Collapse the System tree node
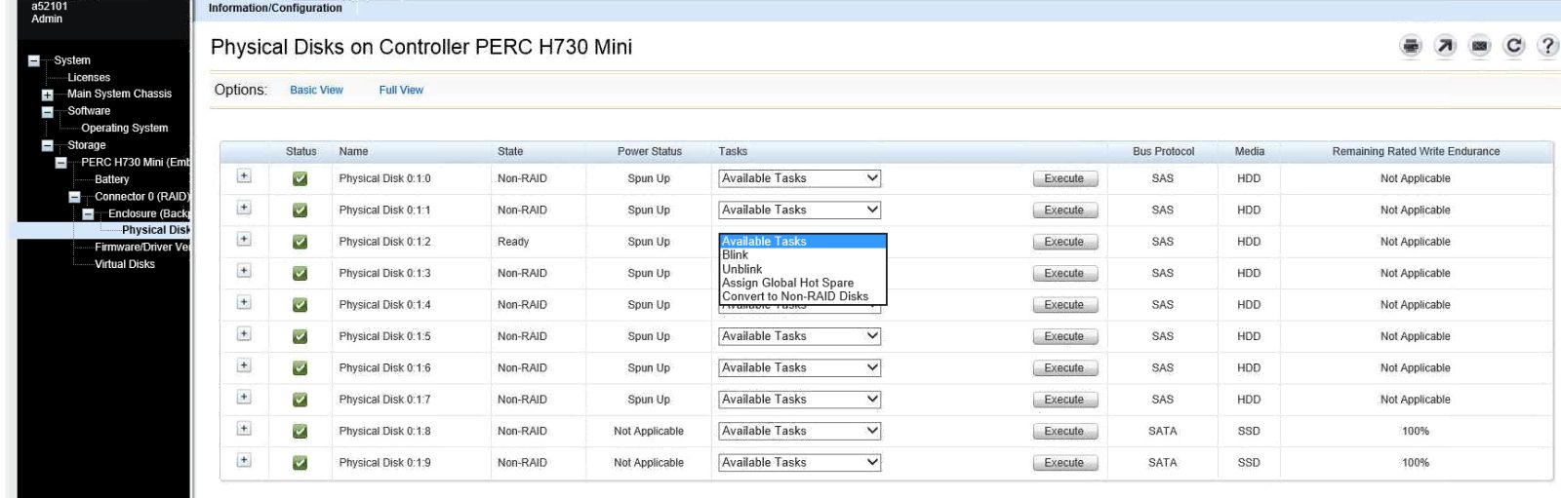Screen dimensions: 1561x498 pos(34,60)
